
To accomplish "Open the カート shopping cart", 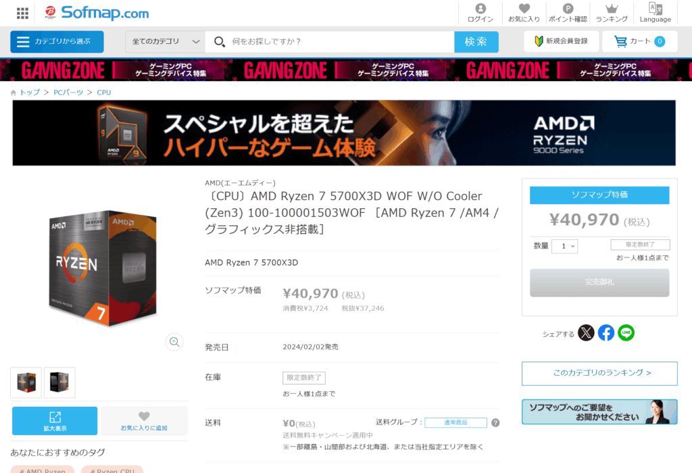I will click(x=639, y=41).
